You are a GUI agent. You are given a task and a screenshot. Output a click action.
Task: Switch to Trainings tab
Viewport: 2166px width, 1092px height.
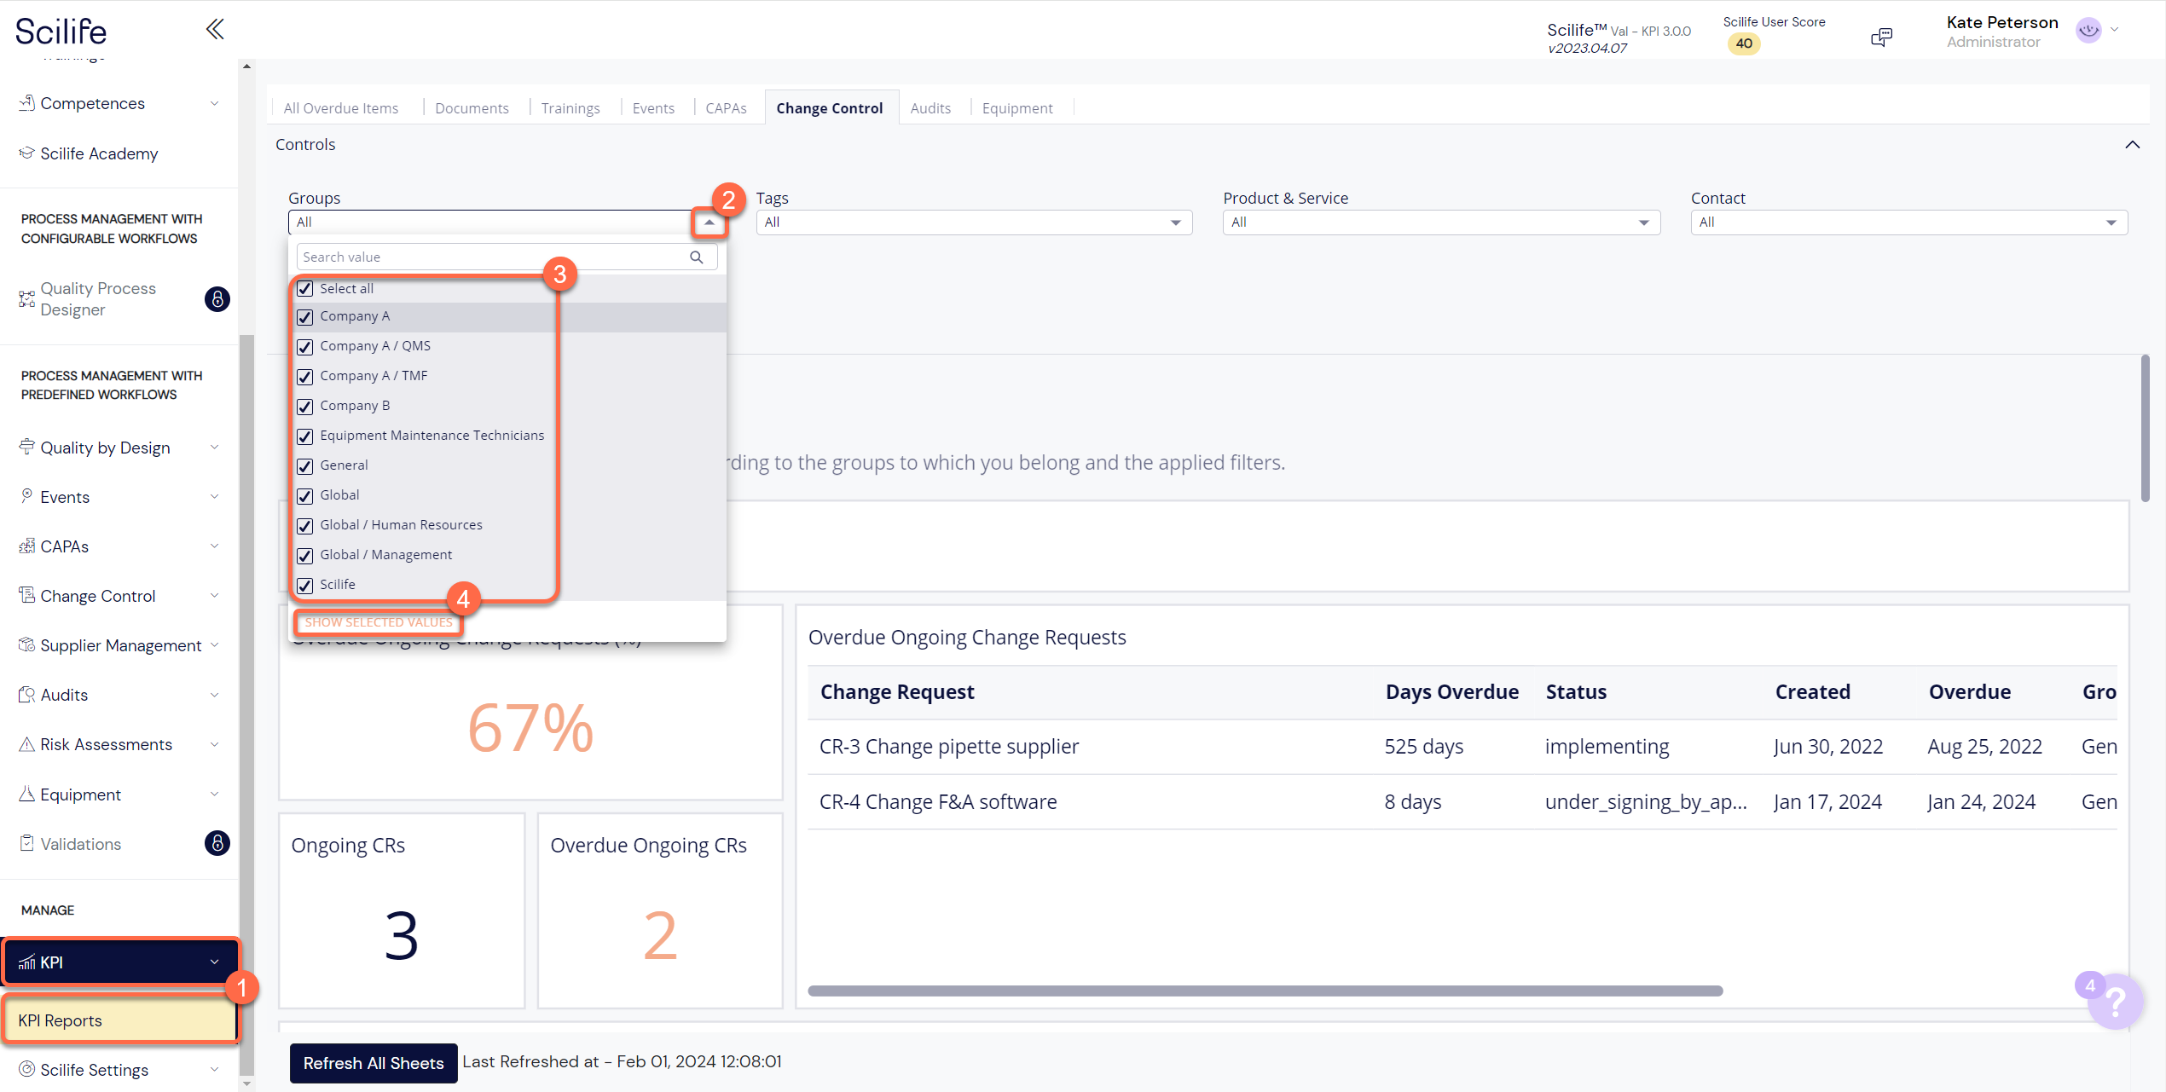(x=570, y=108)
